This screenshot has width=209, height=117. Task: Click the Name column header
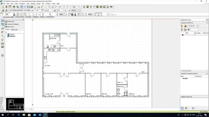click(187, 33)
